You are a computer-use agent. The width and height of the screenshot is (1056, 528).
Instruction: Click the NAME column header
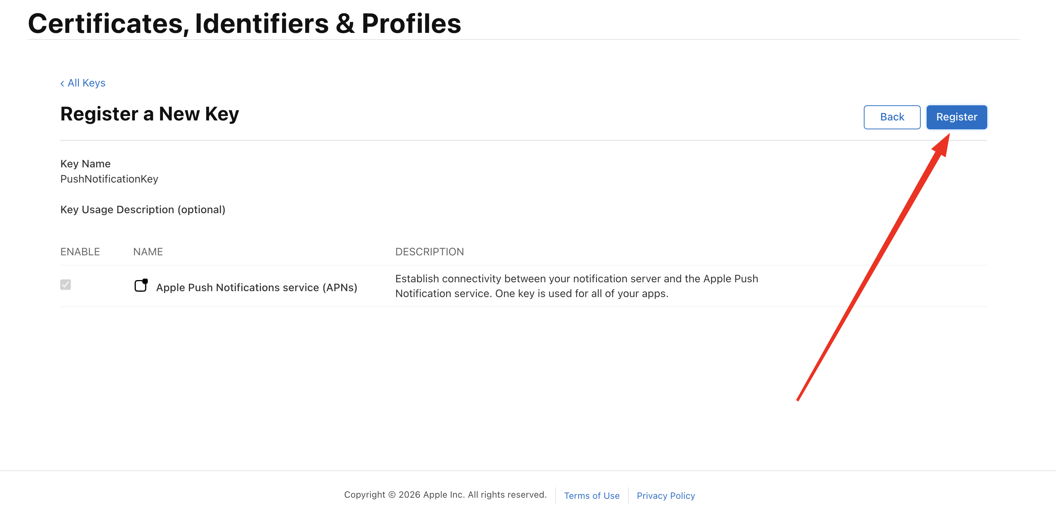tap(148, 252)
